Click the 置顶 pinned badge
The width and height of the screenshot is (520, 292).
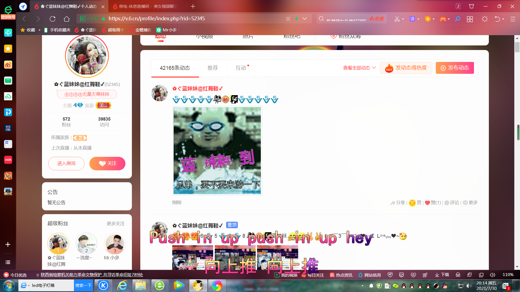pyautogui.click(x=232, y=225)
